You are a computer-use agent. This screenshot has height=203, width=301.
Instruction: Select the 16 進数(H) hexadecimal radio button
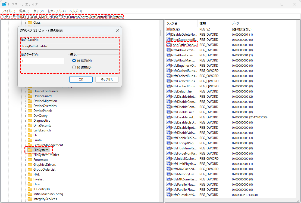[74, 61]
